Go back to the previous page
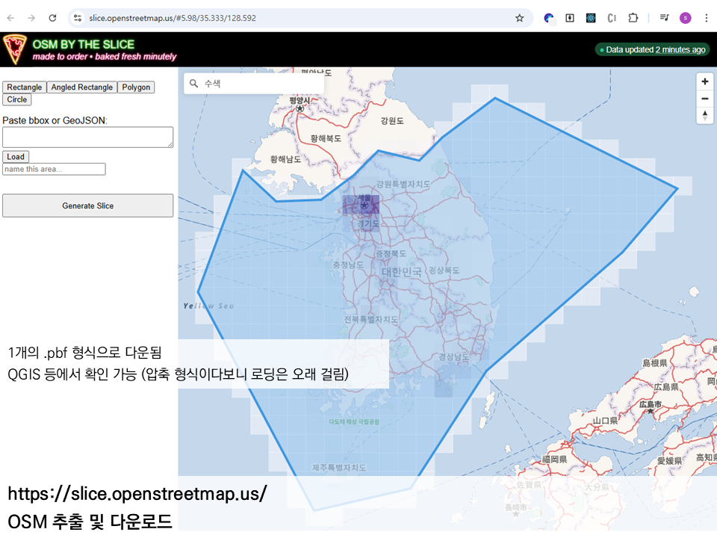 pos(11,18)
